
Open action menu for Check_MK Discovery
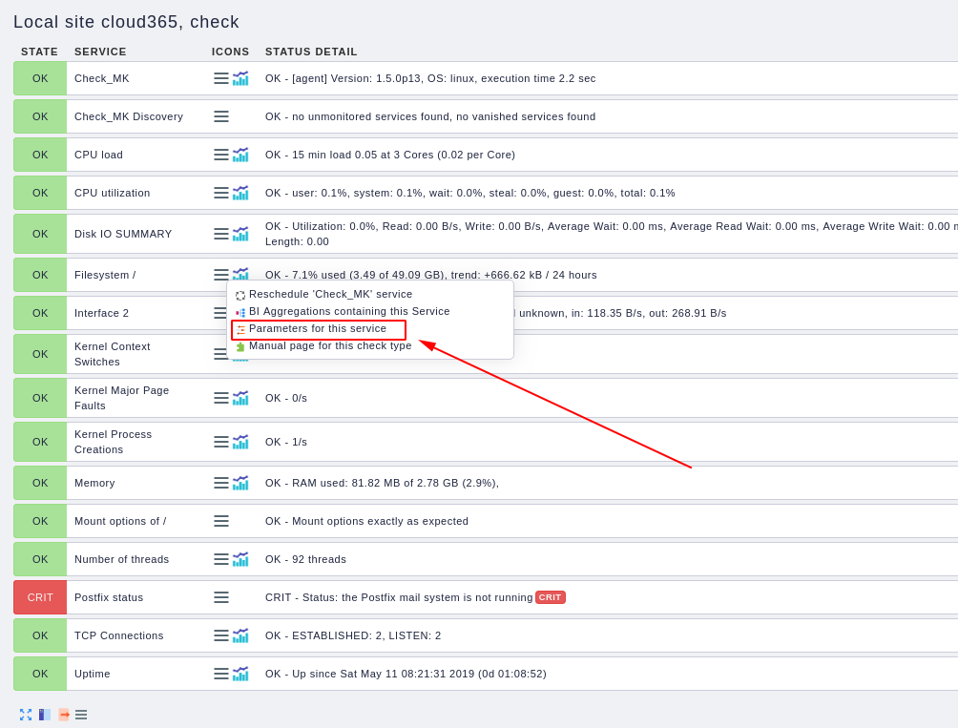(x=221, y=116)
